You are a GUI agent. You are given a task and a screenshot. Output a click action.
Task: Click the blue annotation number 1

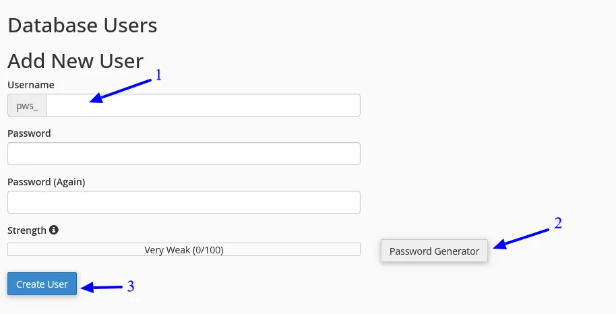[x=158, y=75]
